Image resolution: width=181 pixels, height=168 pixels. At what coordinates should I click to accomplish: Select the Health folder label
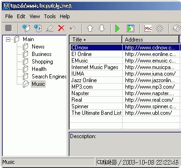pos(39,69)
